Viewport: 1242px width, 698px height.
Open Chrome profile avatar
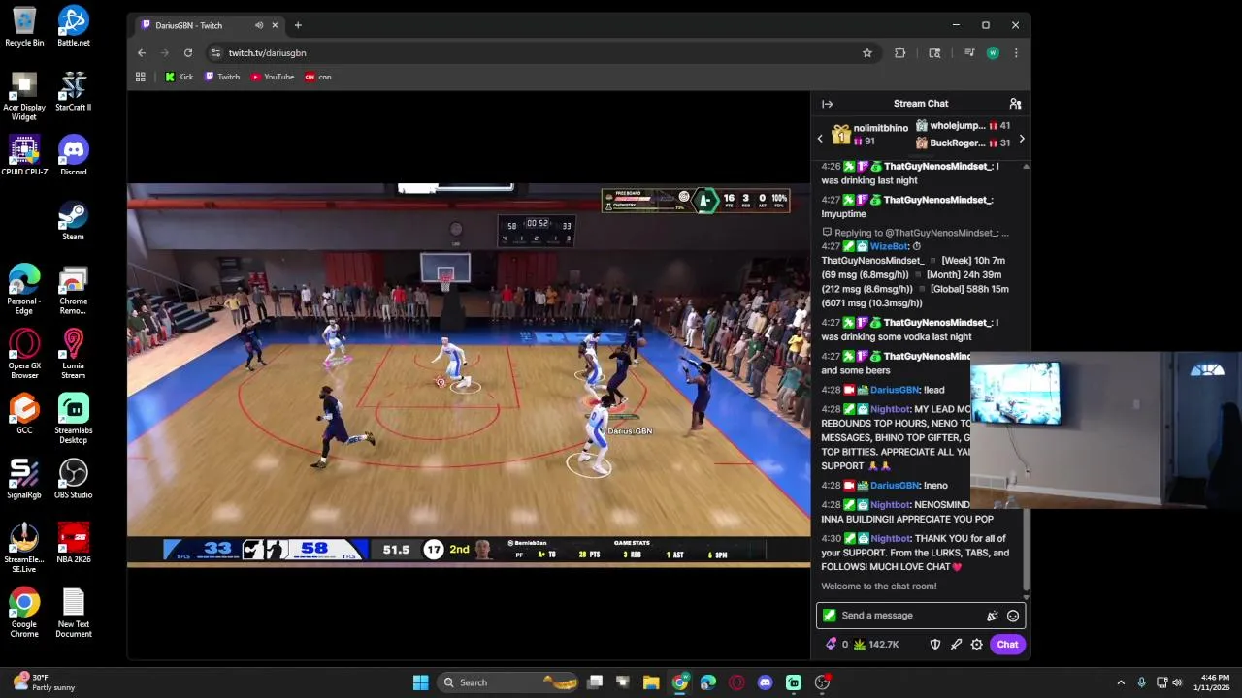993,53
